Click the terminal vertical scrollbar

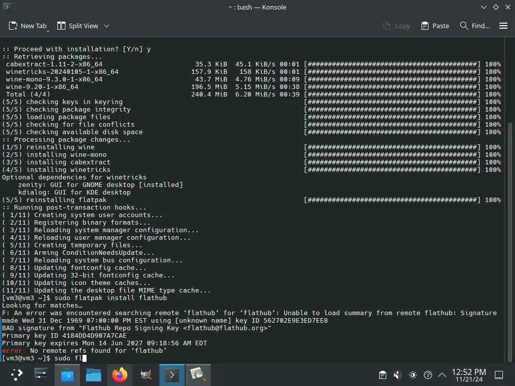510,241
